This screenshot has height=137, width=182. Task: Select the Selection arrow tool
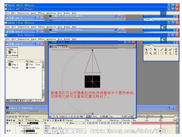pyautogui.click(x=146, y=50)
